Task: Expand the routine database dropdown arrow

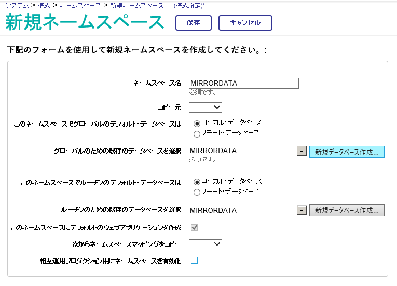Action: pyautogui.click(x=302, y=210)
